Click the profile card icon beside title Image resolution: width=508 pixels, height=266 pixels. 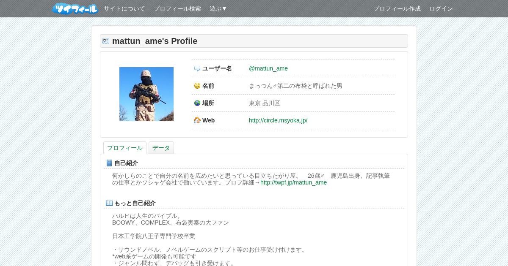106,41
